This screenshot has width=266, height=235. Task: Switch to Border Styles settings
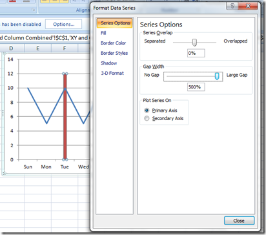point(114,53)
